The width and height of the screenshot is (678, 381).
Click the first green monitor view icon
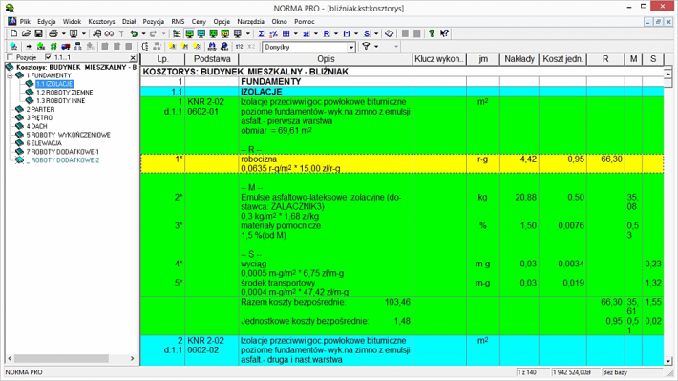pos(189,33)
